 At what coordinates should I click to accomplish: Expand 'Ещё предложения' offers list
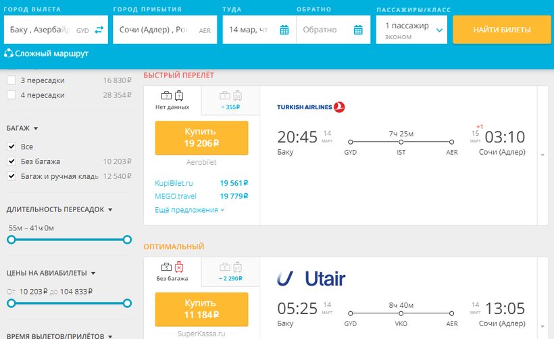pyautogui.click(x=189, y=210)
